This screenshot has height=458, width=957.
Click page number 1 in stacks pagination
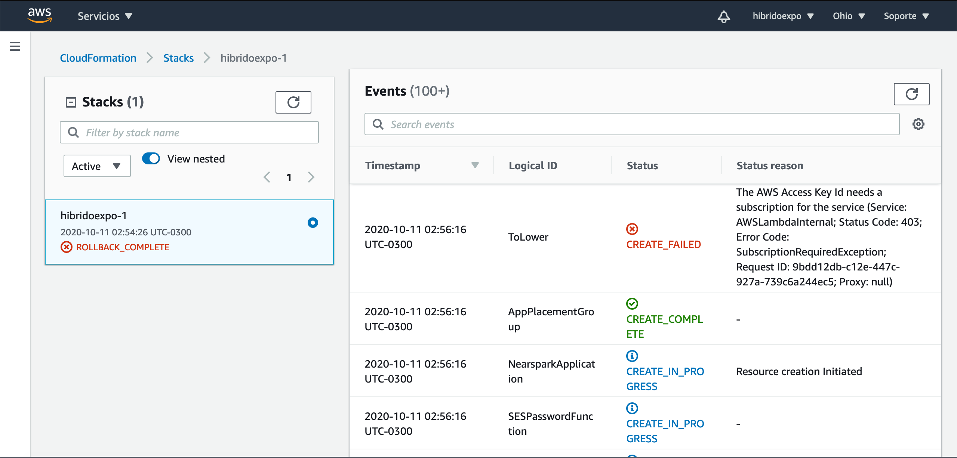click(x=289, y=177)
